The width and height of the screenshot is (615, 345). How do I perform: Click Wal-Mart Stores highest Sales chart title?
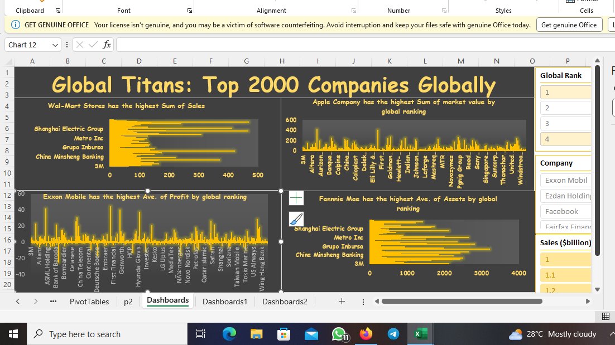coord(126,106)
